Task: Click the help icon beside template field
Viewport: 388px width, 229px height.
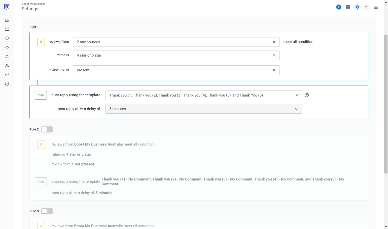Action: [307, 95]
